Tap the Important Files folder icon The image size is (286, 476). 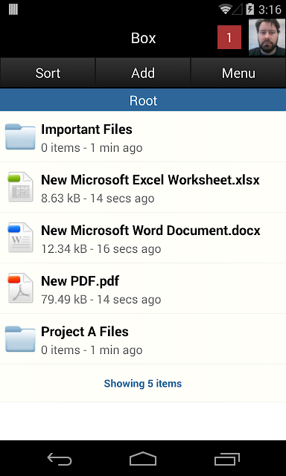pos(20,137)
